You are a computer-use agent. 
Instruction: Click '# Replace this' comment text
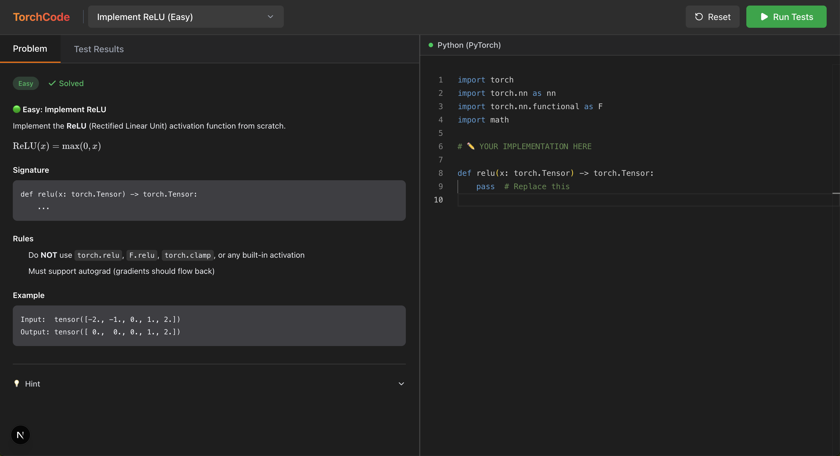[x=537, y=186]
